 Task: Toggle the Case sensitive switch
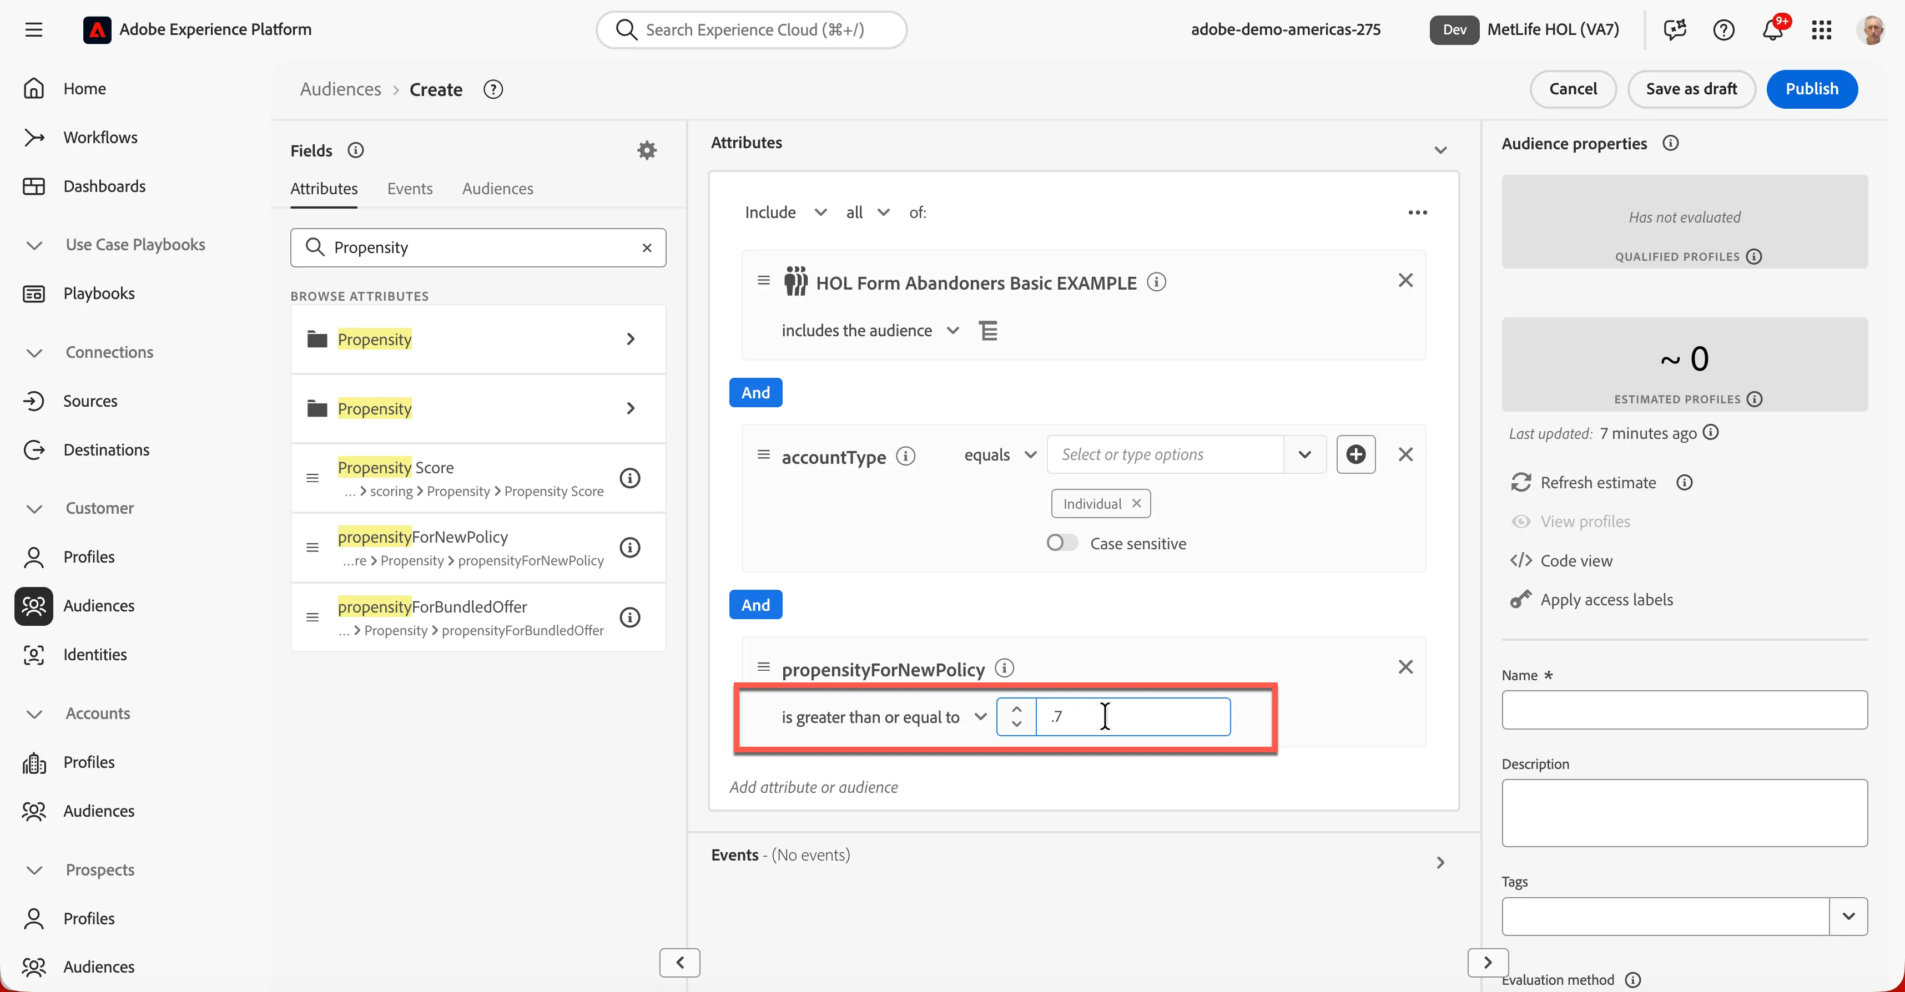tap(1062, 543)
